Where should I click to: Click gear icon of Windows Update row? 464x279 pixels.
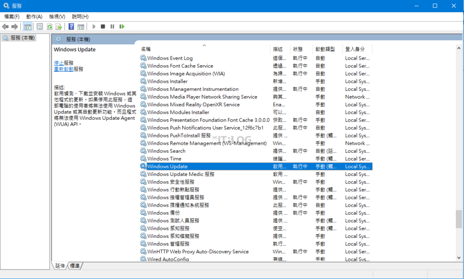(x=143, y=166)
